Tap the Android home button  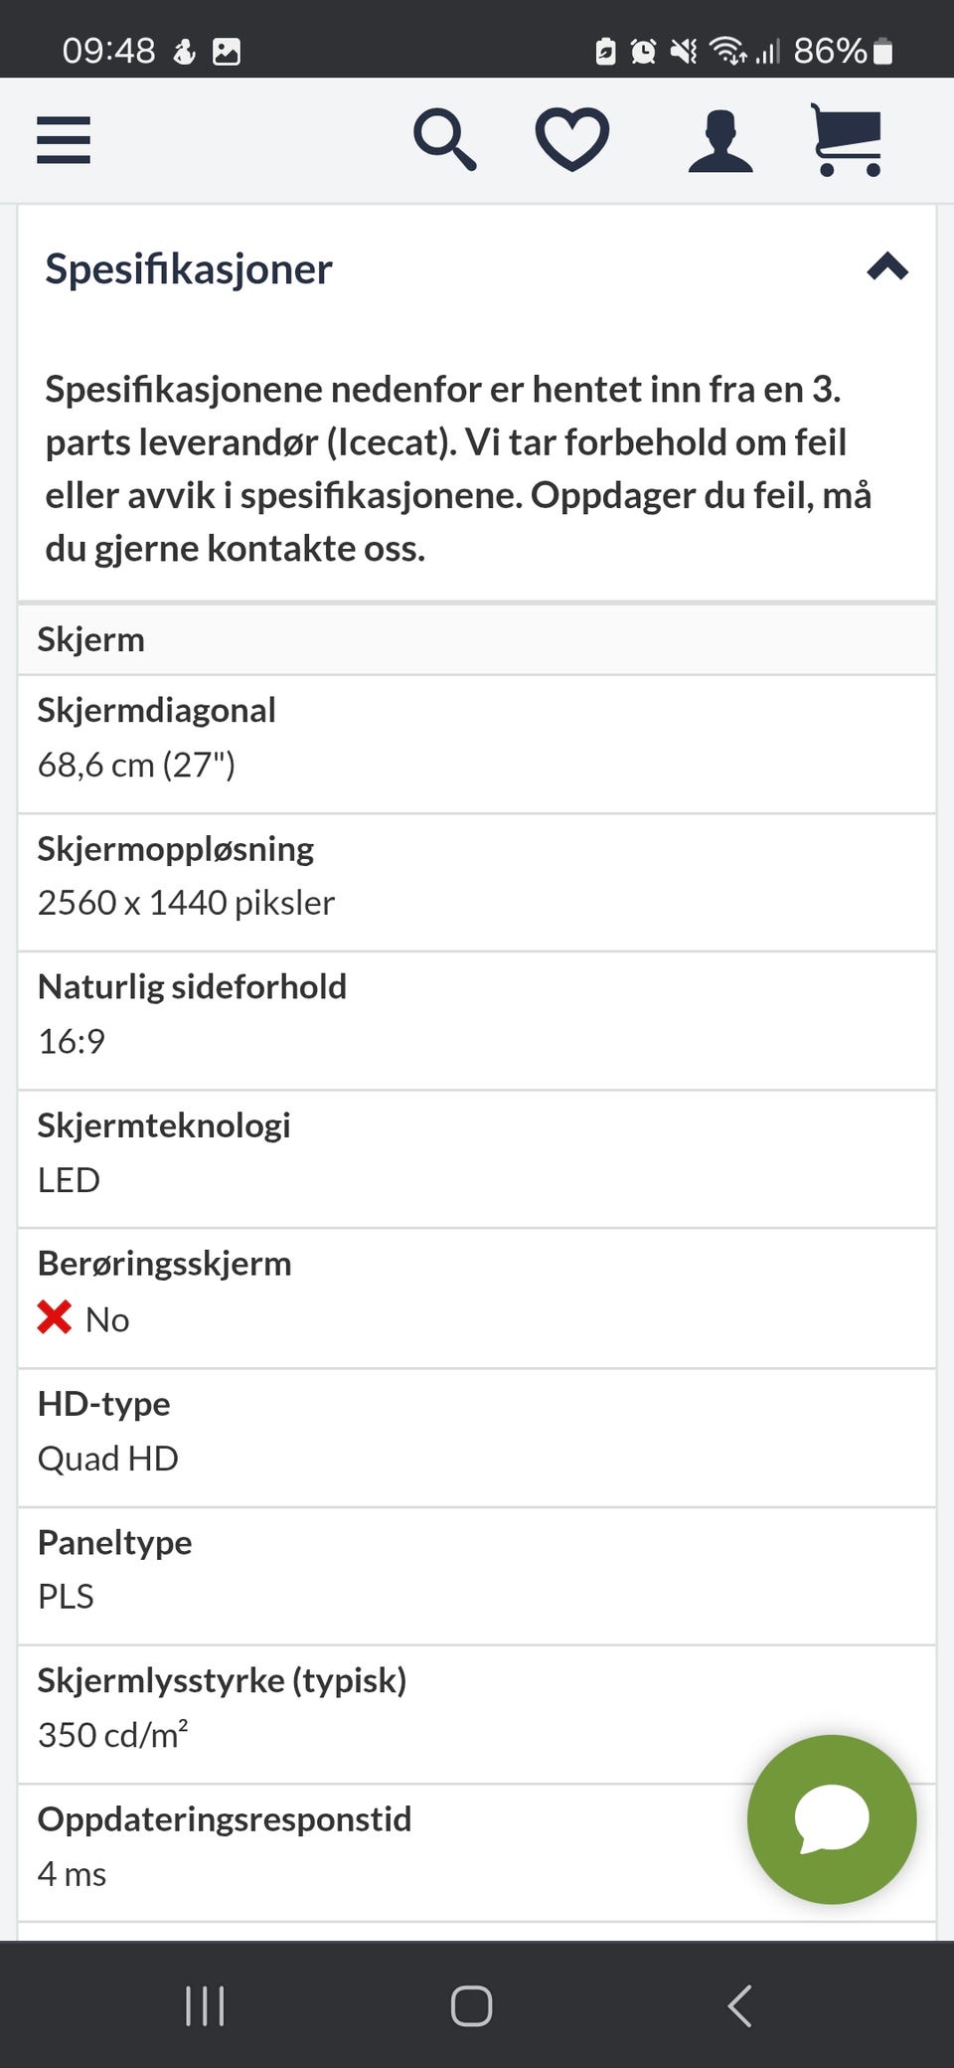(x=471, y=2006)
